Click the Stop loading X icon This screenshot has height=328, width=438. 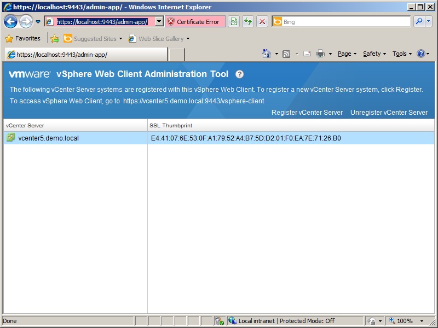(x=262, y=22)
